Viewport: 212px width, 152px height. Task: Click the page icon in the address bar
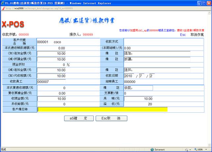[x=3, y=9]
